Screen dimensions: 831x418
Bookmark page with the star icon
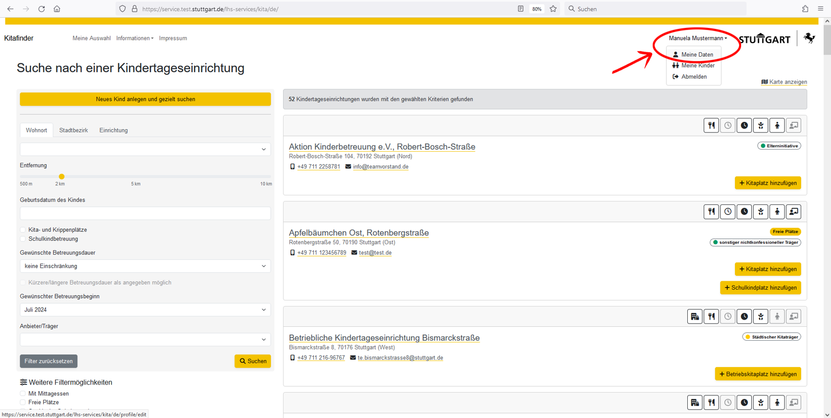point(553,9)
